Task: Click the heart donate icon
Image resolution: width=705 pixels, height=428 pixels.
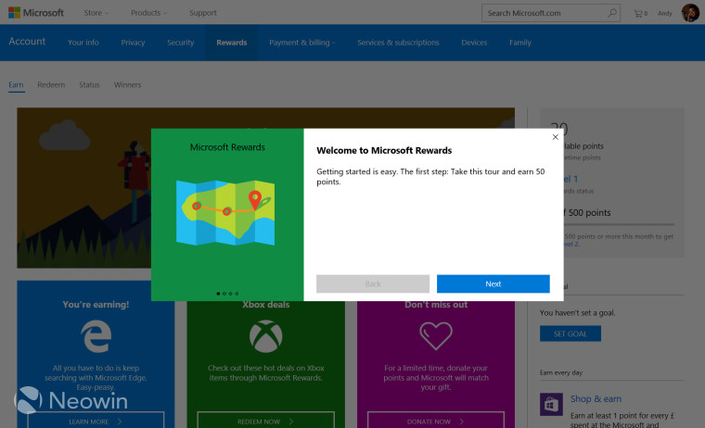Action: [x=436, y=335]
